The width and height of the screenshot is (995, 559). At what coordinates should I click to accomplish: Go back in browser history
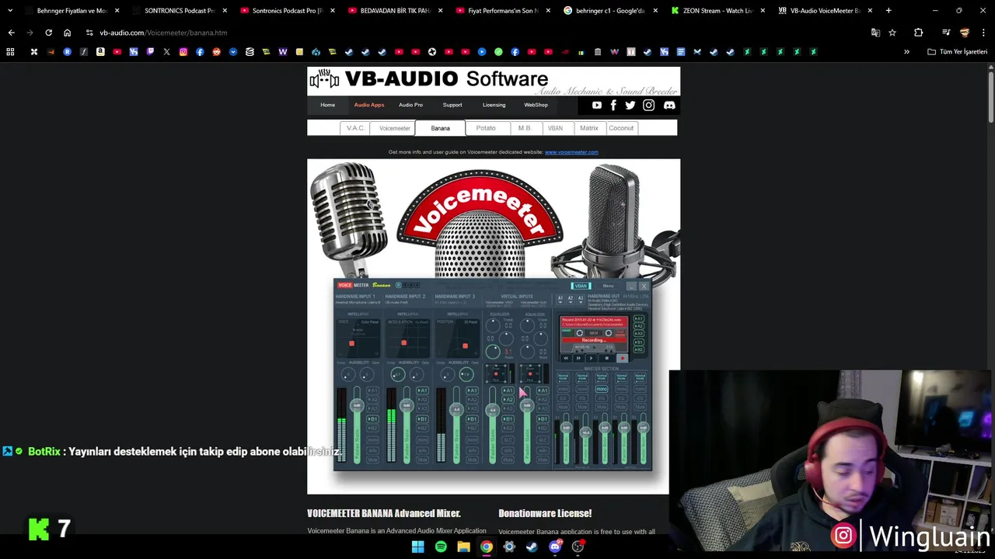coord(11,33)
